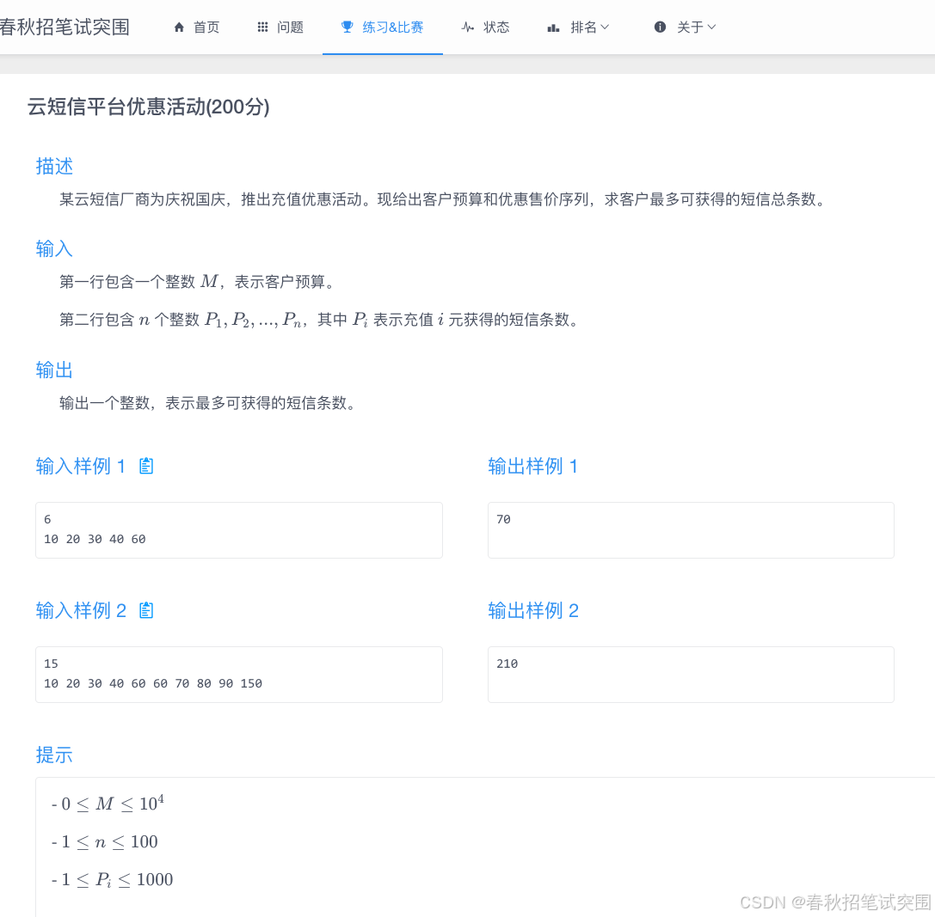
Task: Click inside the input sample 1 code box
Action: (x=238, y=529)
